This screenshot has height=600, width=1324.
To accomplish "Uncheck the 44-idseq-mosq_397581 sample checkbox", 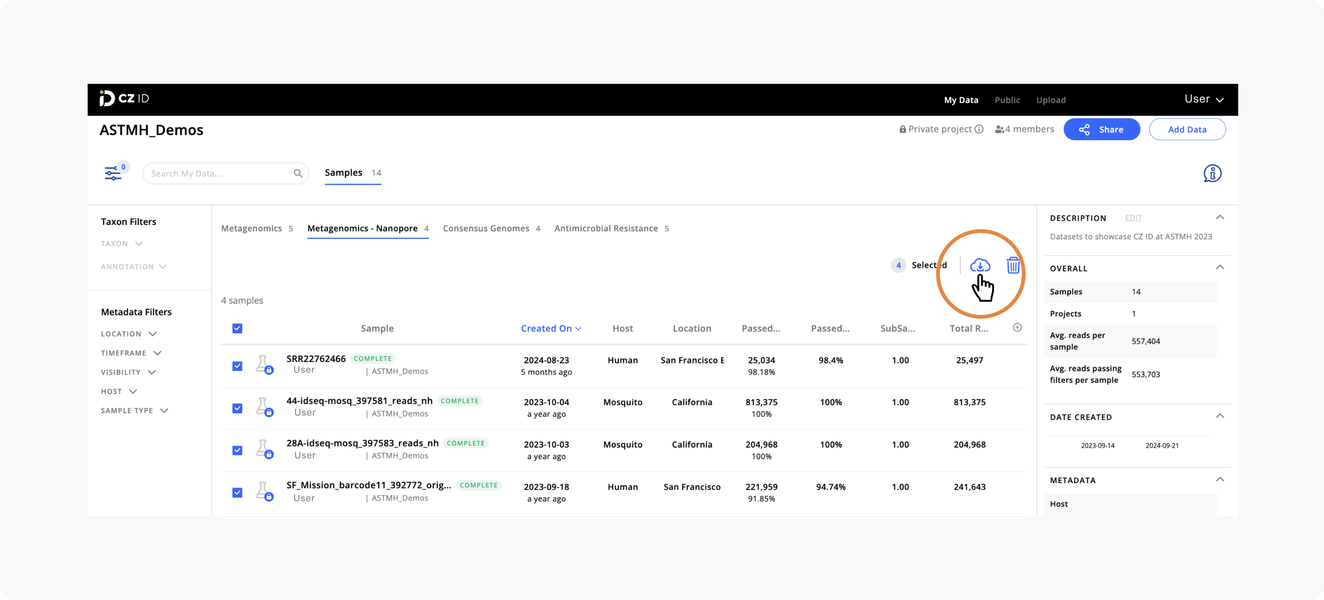I will pos(237,408).
